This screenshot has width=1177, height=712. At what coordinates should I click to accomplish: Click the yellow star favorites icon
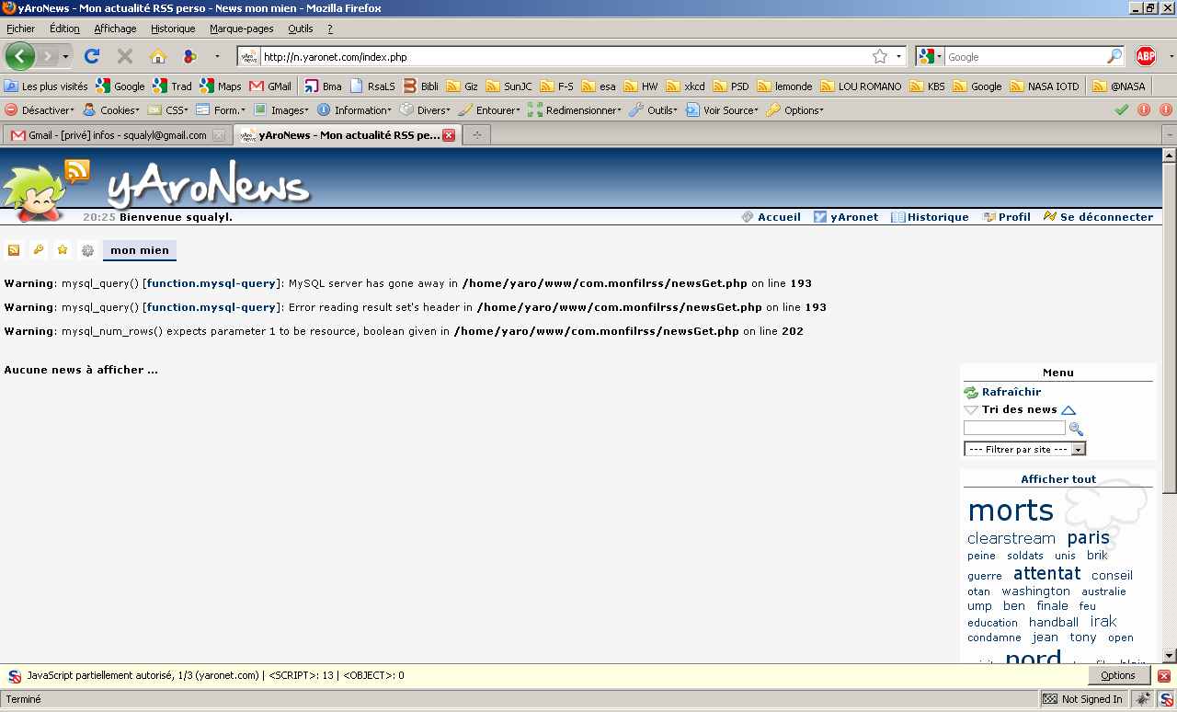(x=63, y=250)
